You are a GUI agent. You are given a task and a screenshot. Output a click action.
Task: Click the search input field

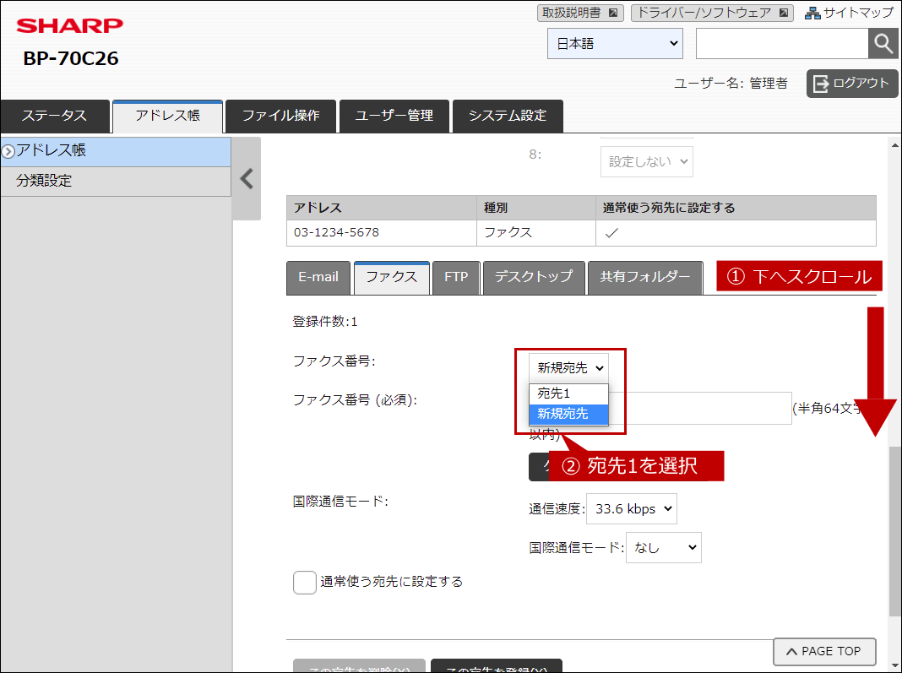782,43
